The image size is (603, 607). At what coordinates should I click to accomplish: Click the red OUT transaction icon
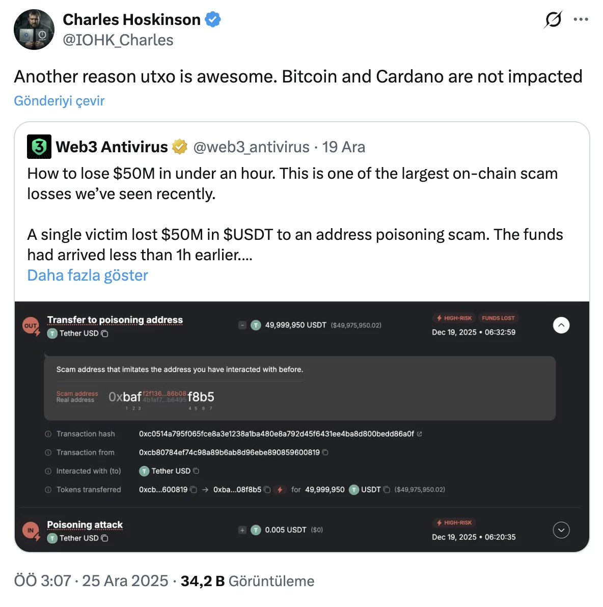[31, 326]
